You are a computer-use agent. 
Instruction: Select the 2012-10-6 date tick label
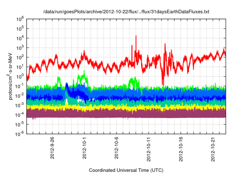117,147
